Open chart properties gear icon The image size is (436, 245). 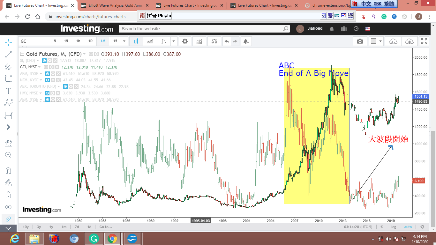[185, 41]
